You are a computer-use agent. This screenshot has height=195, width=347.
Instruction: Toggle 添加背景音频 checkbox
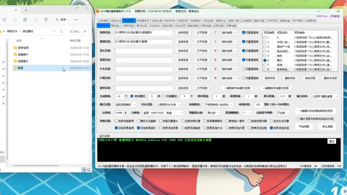tap(116, 128)
